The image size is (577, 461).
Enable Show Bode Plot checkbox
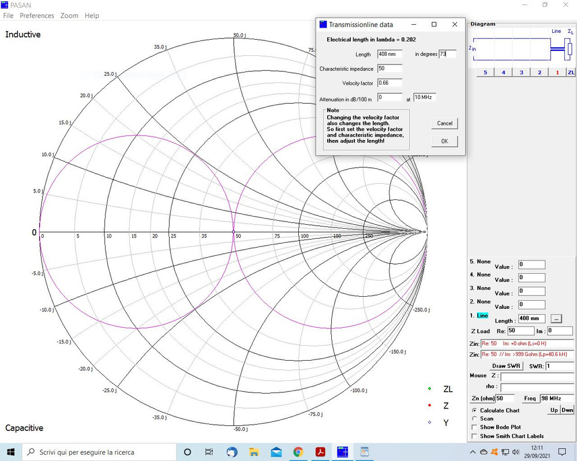474,427
